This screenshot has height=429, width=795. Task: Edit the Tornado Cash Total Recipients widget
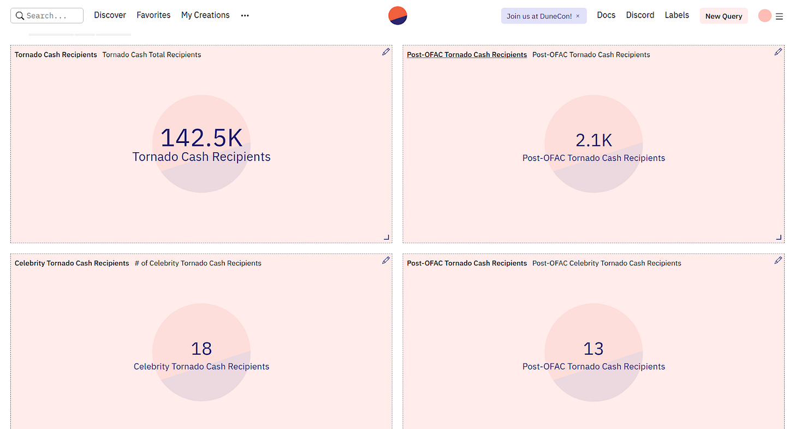pos(386,52)
